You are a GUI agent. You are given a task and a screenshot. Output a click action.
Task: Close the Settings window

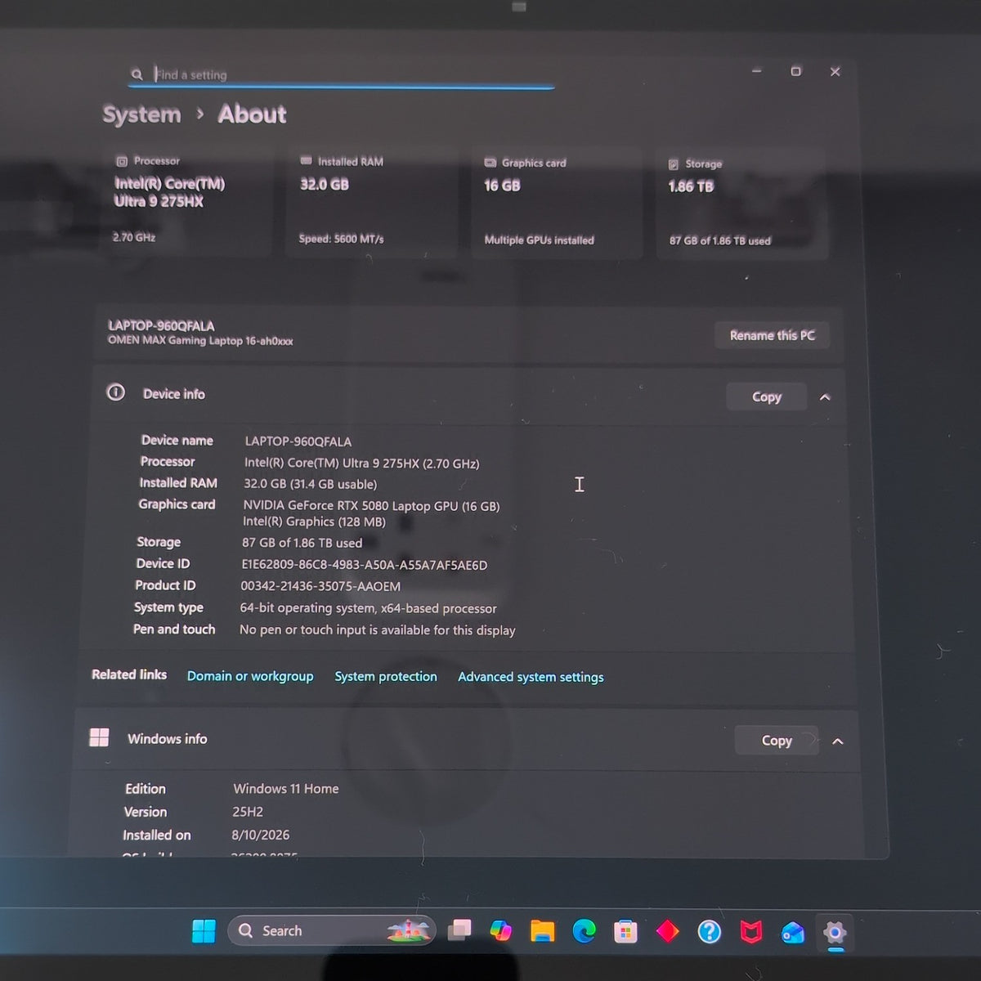[835, 72]
